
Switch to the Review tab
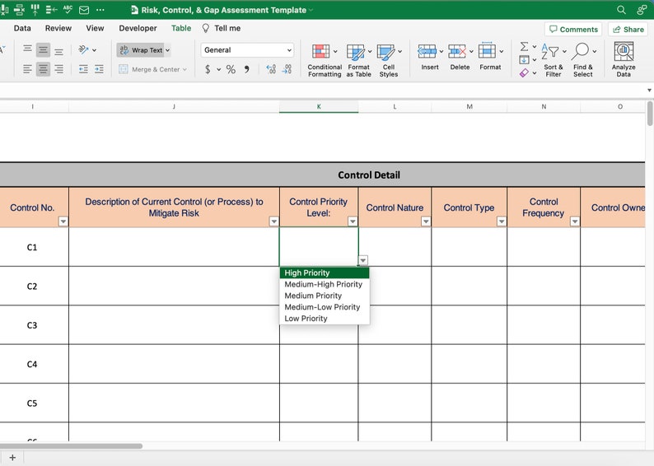point(58,28)
